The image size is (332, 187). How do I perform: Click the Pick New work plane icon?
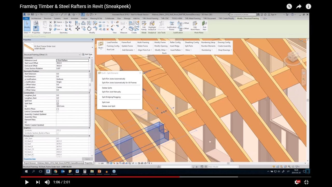click(204, 26)
